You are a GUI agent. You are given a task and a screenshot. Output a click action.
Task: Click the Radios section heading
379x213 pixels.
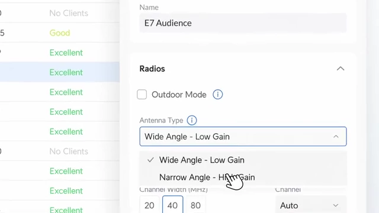click(152, 69)
